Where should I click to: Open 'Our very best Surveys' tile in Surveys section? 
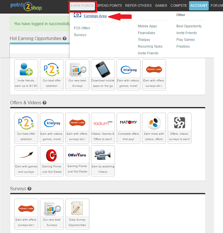click(x=52, y=214)
